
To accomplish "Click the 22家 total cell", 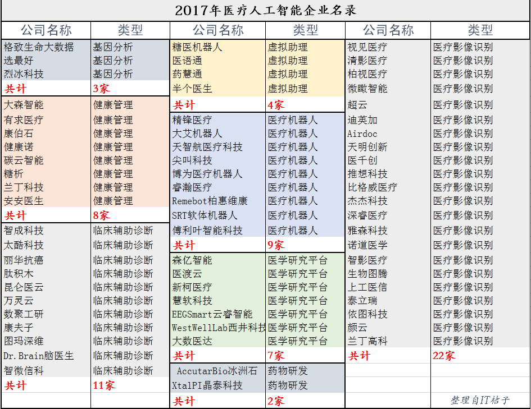I will pyautogui.click(x=444, y=356).
